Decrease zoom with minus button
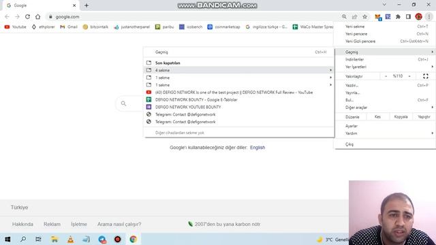 (x=386, y=76)
